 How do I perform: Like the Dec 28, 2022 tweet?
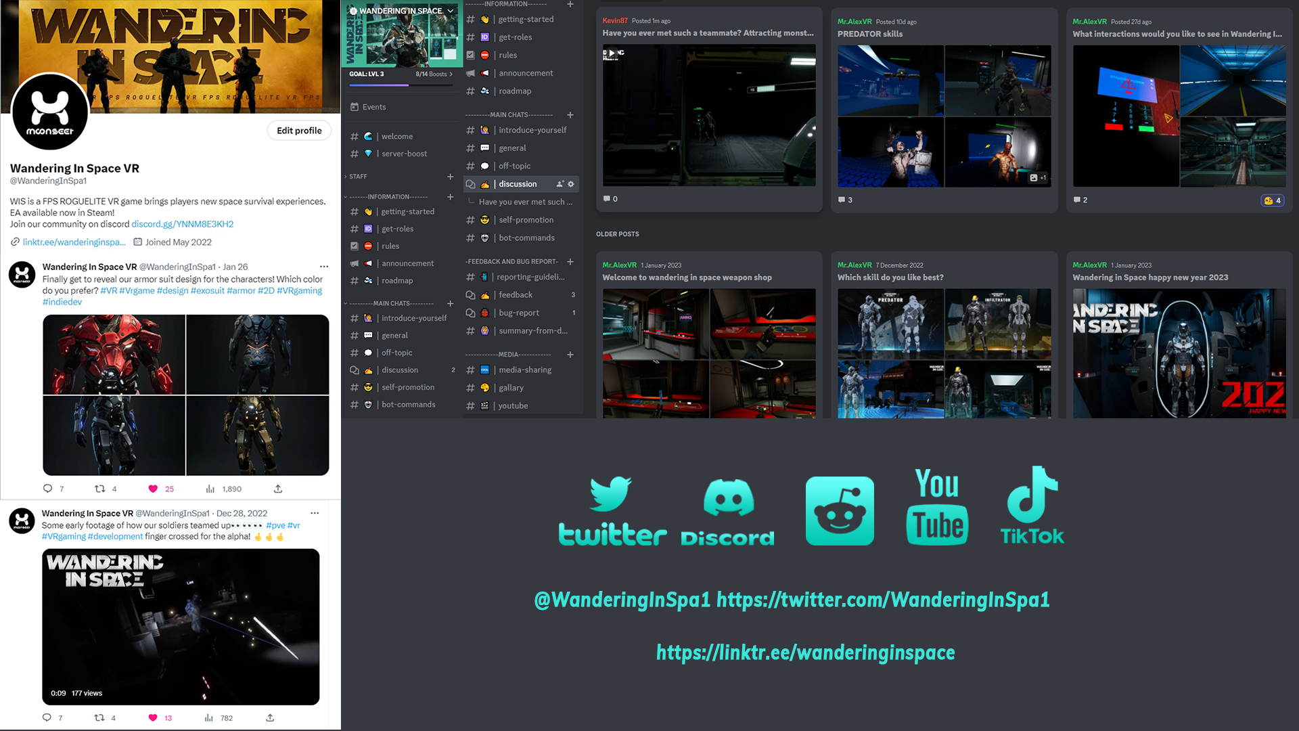[153, 718]
